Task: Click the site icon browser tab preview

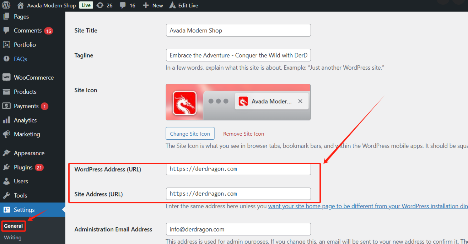Action: coord(271,102)
